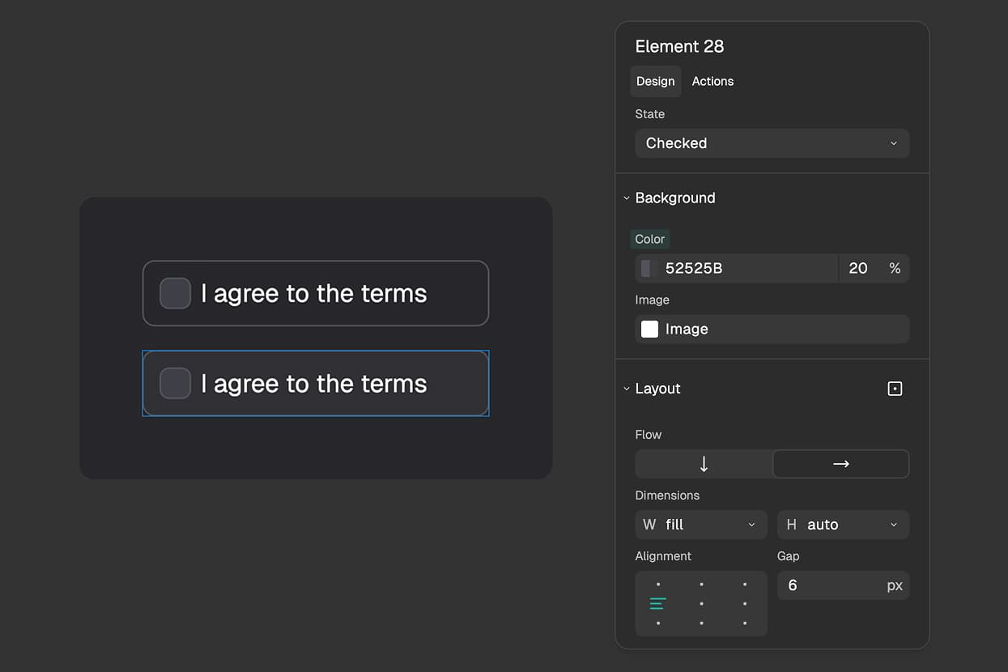This screenshot has height=672, width=1008.
Task: Open the State dropdown showing Checked
Action: [771, 143]
